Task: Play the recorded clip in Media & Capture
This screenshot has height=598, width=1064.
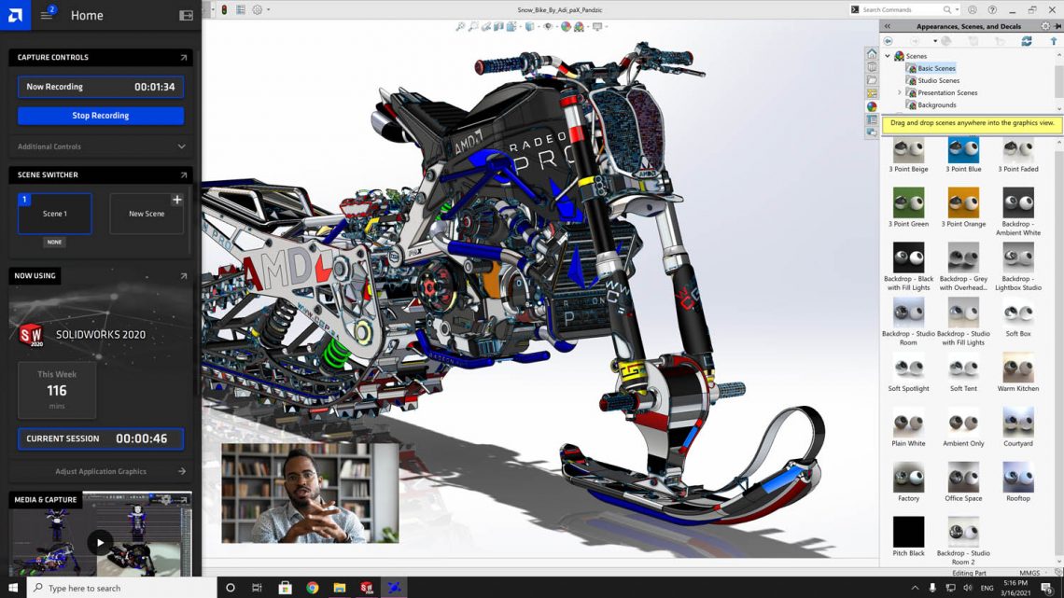Action: 101,543
